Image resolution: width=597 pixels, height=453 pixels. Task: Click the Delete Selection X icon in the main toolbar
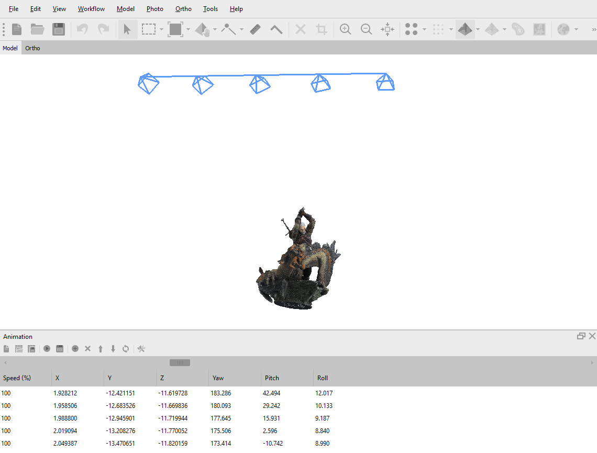[x=301, y=29]
